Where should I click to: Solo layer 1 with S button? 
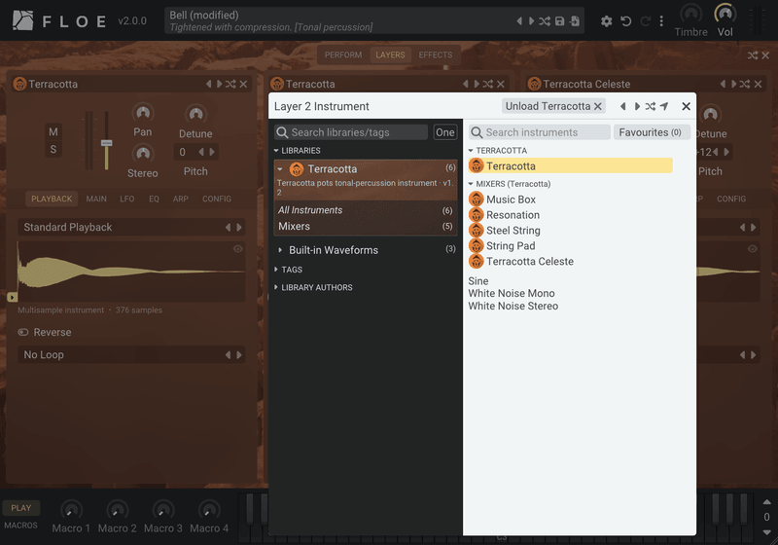pyautogui.click(x=53, y=150)
